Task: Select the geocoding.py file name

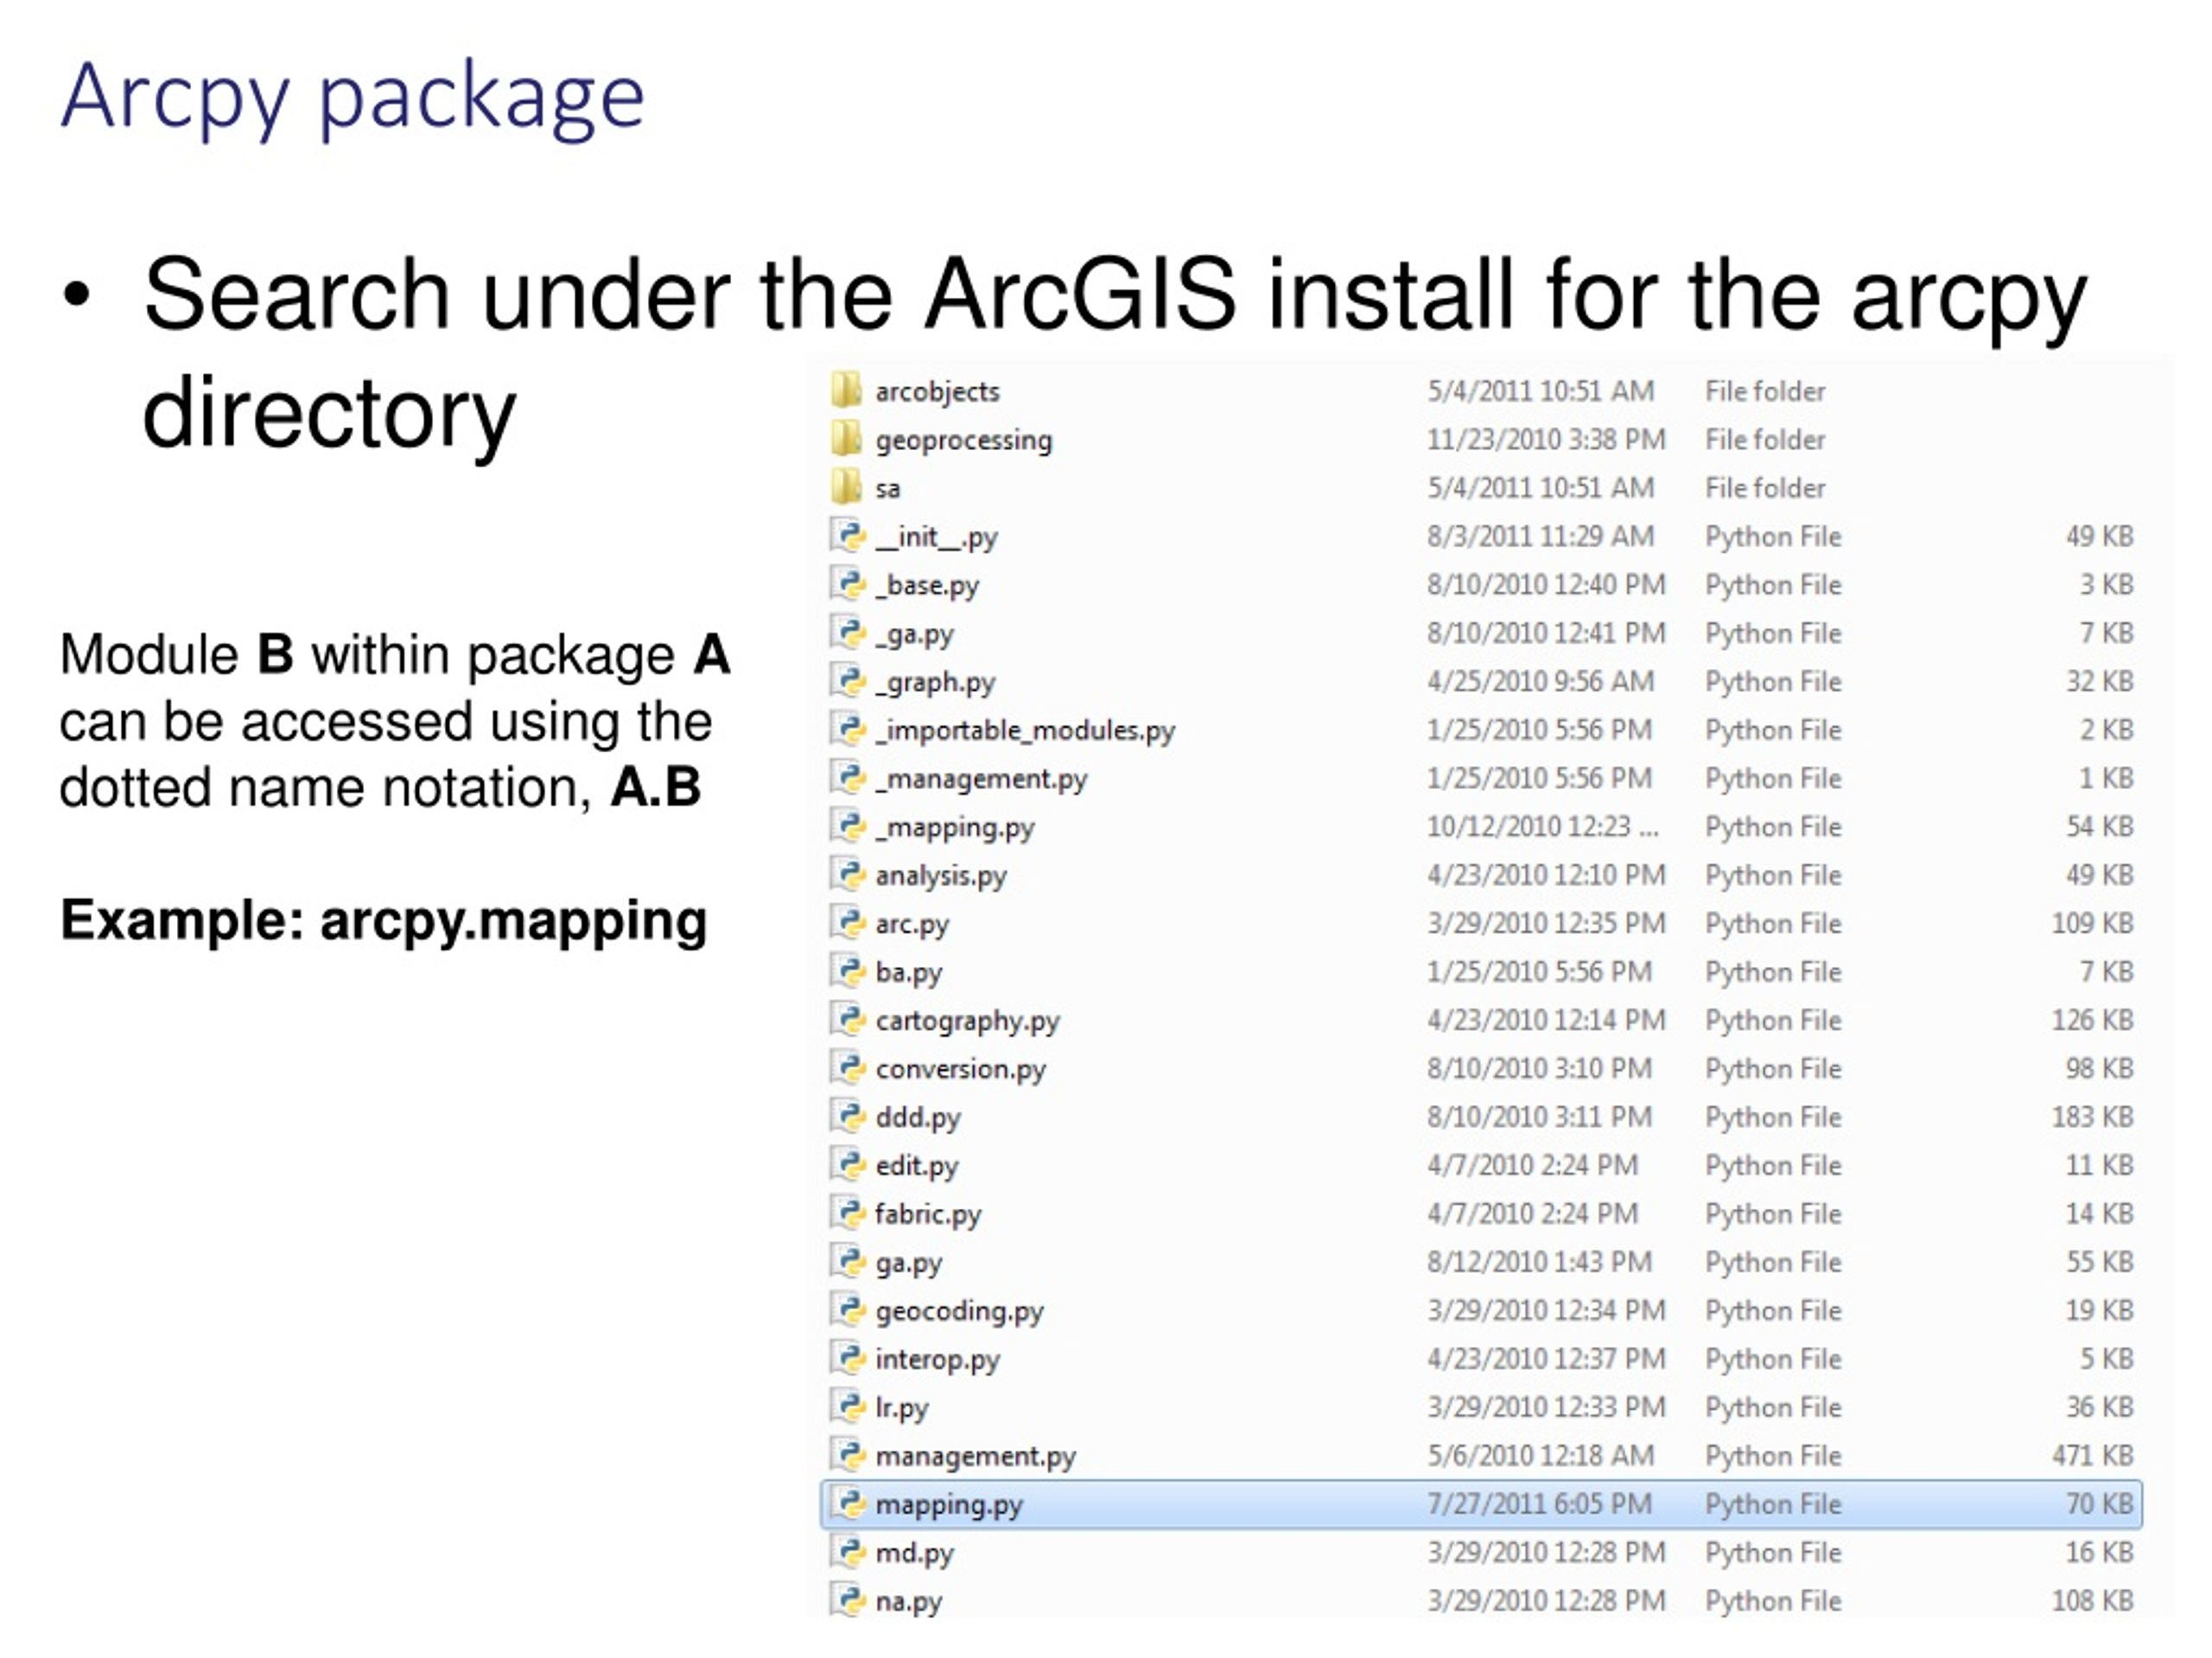Action: click(959, 1311)
